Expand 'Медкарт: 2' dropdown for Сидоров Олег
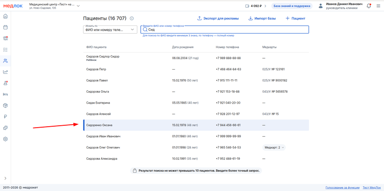384x191 pixels. pos(274,148)
